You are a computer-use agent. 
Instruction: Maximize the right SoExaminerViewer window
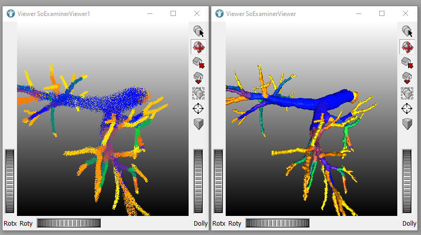(382, 13)
